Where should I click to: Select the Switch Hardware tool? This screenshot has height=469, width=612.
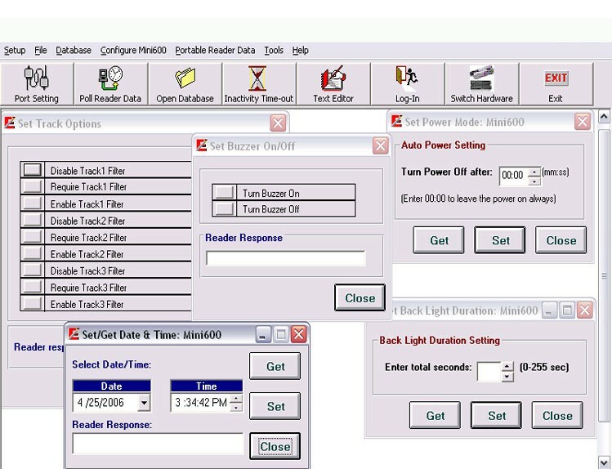(481, 84)
